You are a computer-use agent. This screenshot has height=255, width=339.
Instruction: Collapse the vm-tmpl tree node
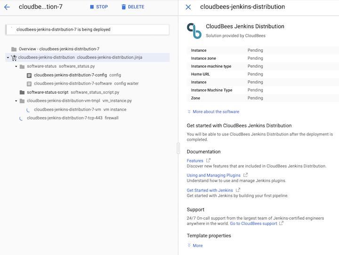pyautogui.click(x=16, y=101)
